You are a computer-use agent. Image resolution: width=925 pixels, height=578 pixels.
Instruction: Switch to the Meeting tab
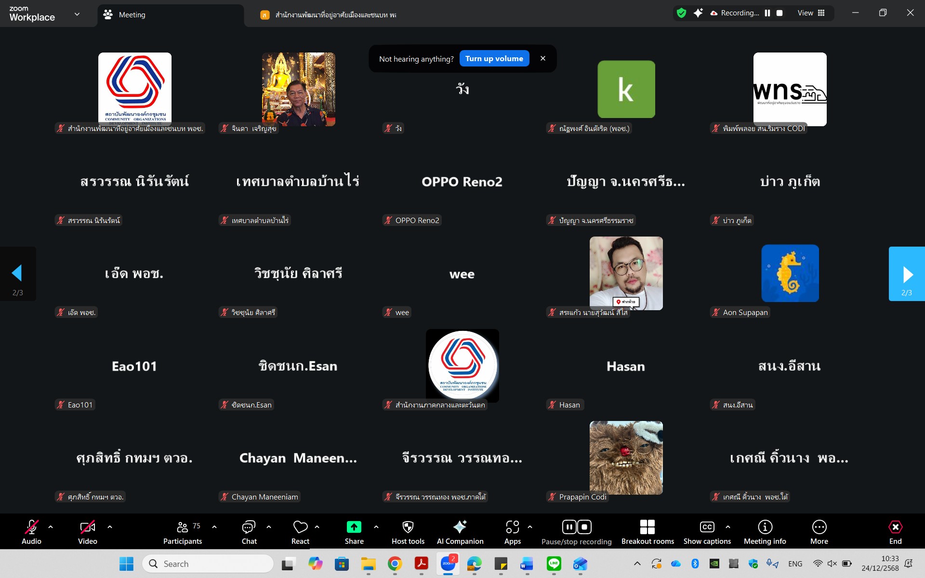[x=132, y=15]
